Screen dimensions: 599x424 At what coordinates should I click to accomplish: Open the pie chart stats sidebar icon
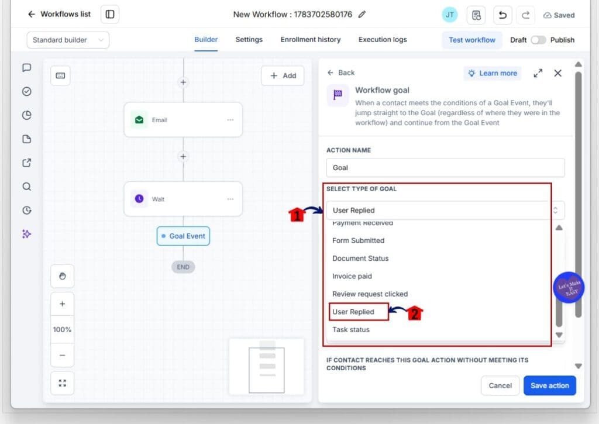coord(26,115)
